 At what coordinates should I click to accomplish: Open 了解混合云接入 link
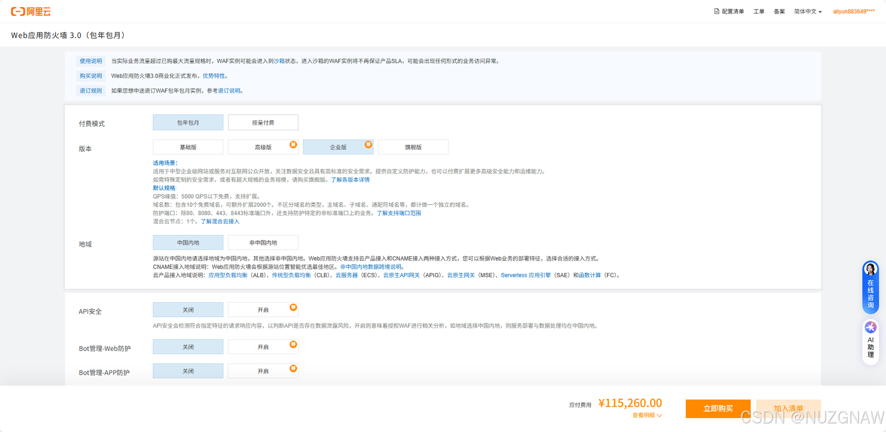point(220,221)
